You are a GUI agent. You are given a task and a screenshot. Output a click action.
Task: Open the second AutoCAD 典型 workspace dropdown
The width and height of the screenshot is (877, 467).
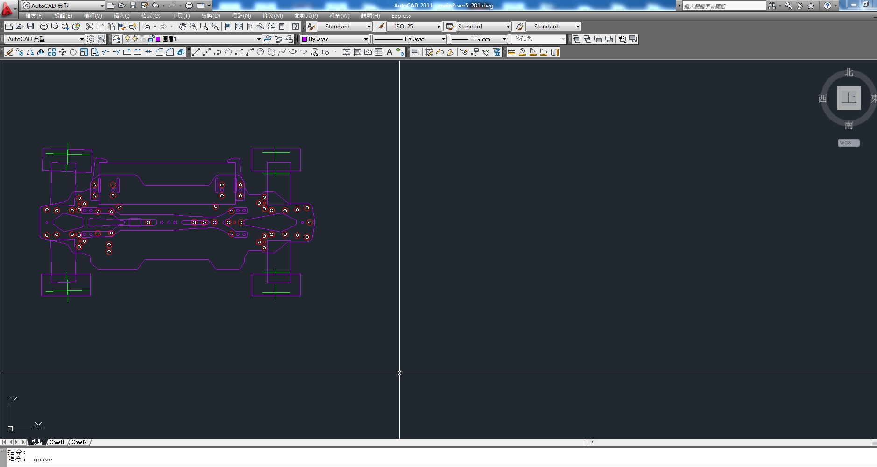[x=45, y=39]
